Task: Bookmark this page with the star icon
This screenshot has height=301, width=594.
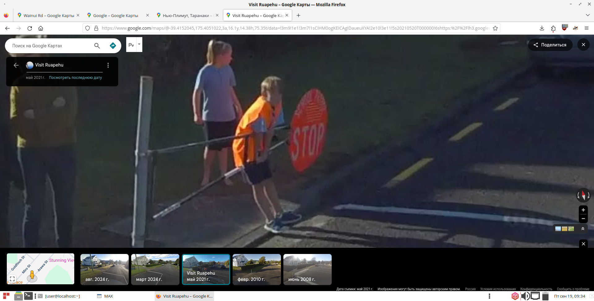Action: click(495, 28)
